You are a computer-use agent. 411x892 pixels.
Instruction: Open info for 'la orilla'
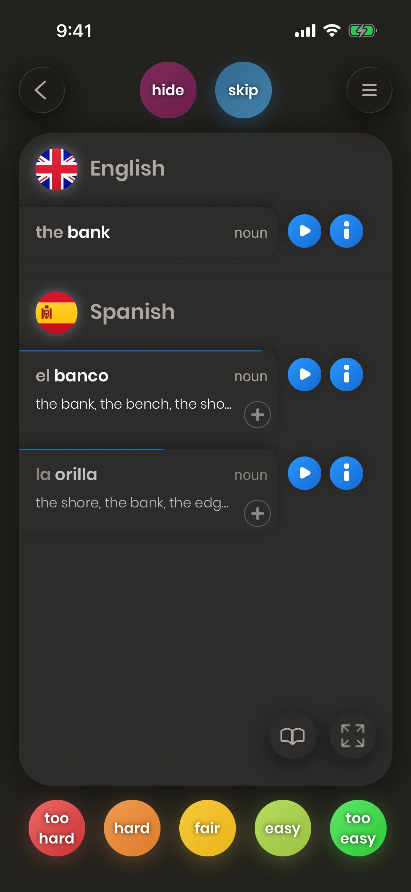coord(346,473)
